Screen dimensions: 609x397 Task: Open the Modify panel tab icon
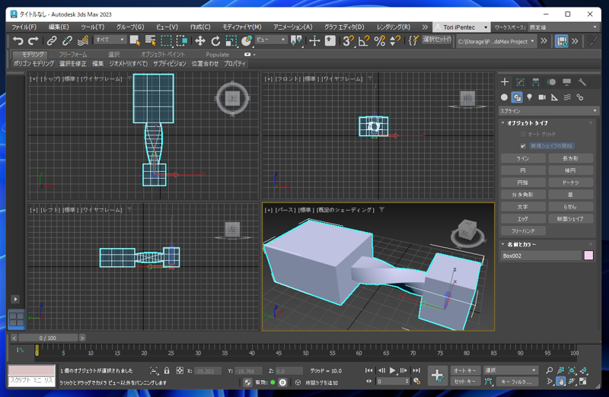520,82
